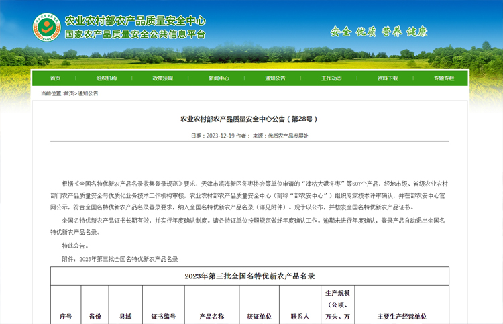Click the 联系人 column header
This screenshot has width=503, height=324.
[x=300, y=317]
